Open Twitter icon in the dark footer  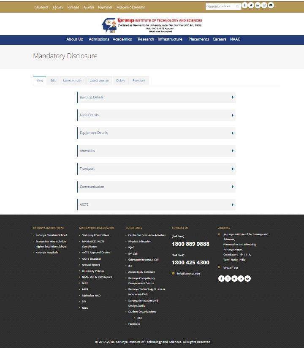tap(234, 278)
